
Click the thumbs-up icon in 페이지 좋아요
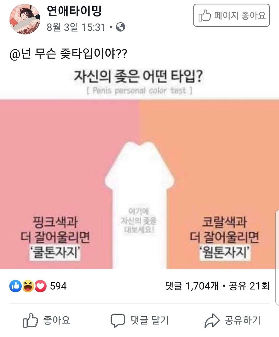click(x=205, y=15)
